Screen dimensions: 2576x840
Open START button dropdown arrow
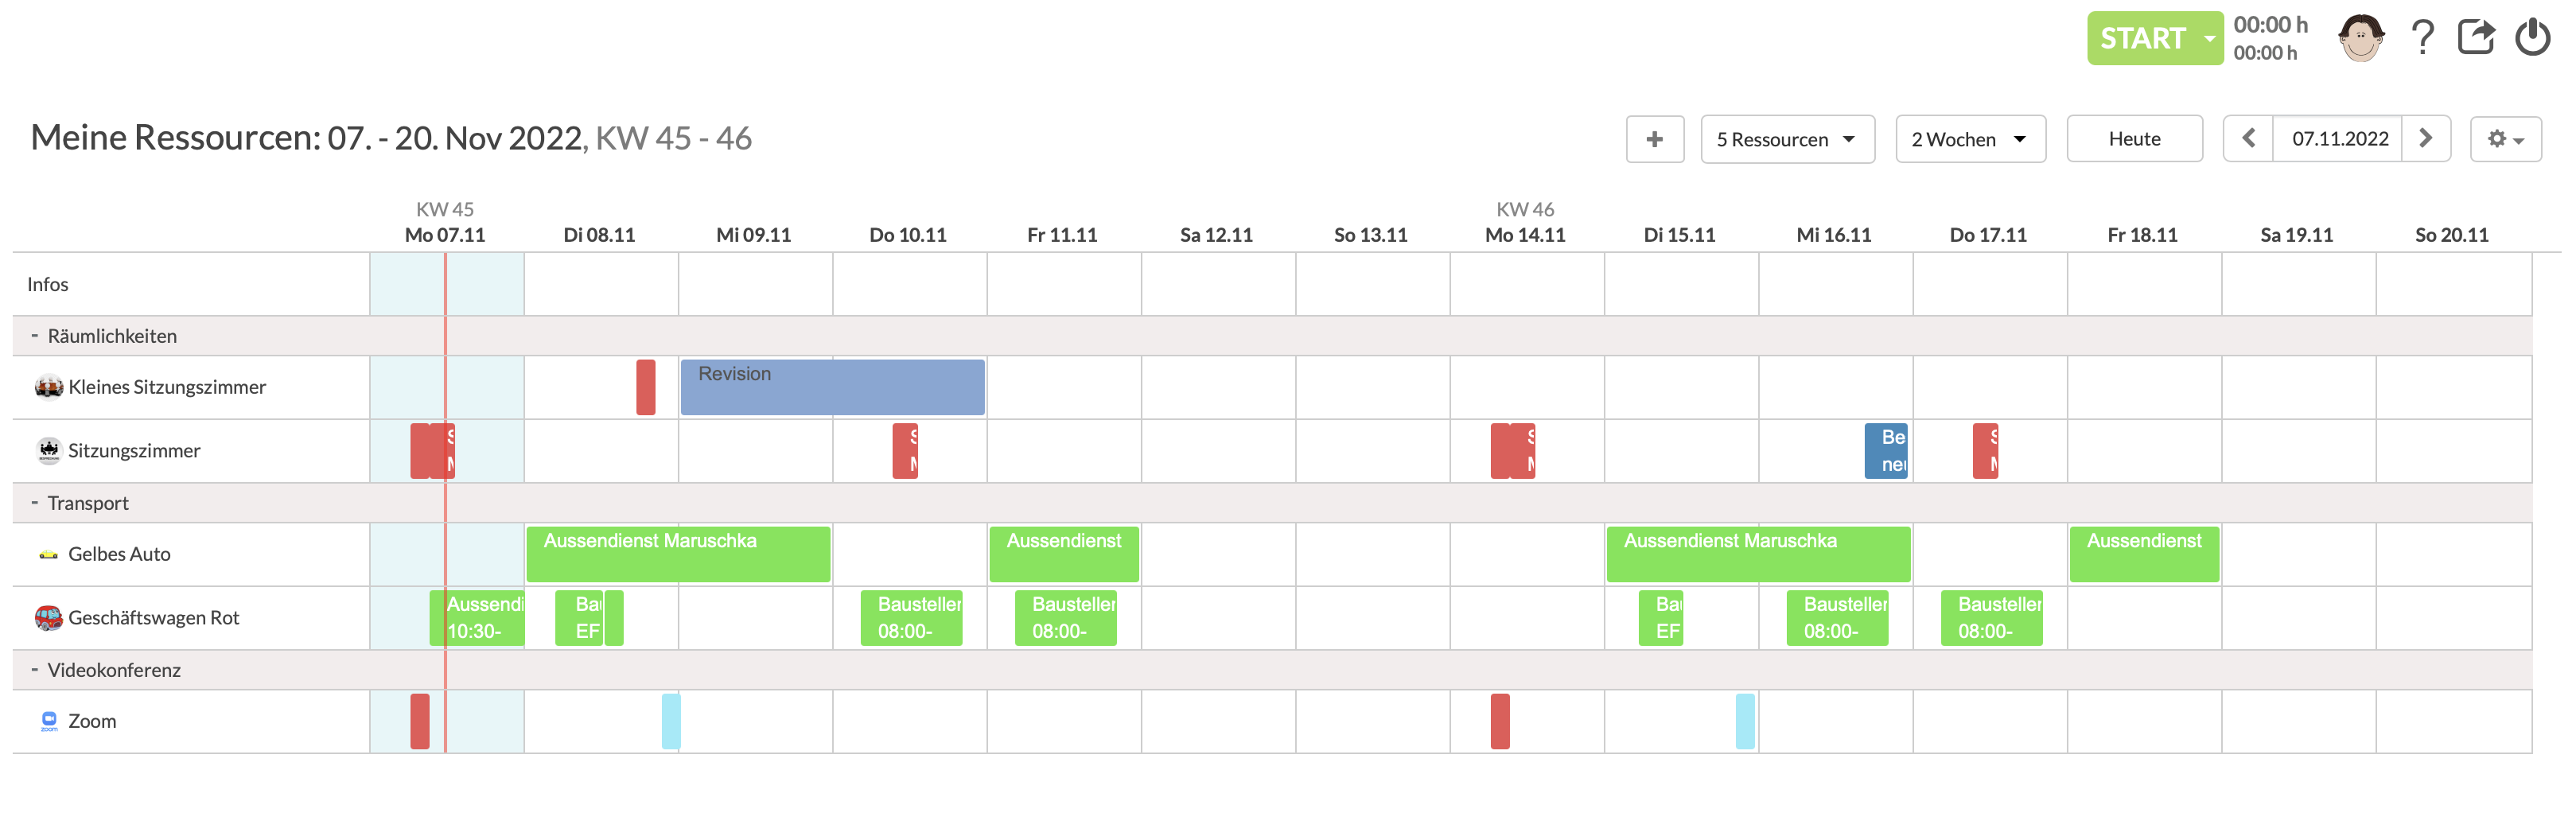[x=2209, y=38]
